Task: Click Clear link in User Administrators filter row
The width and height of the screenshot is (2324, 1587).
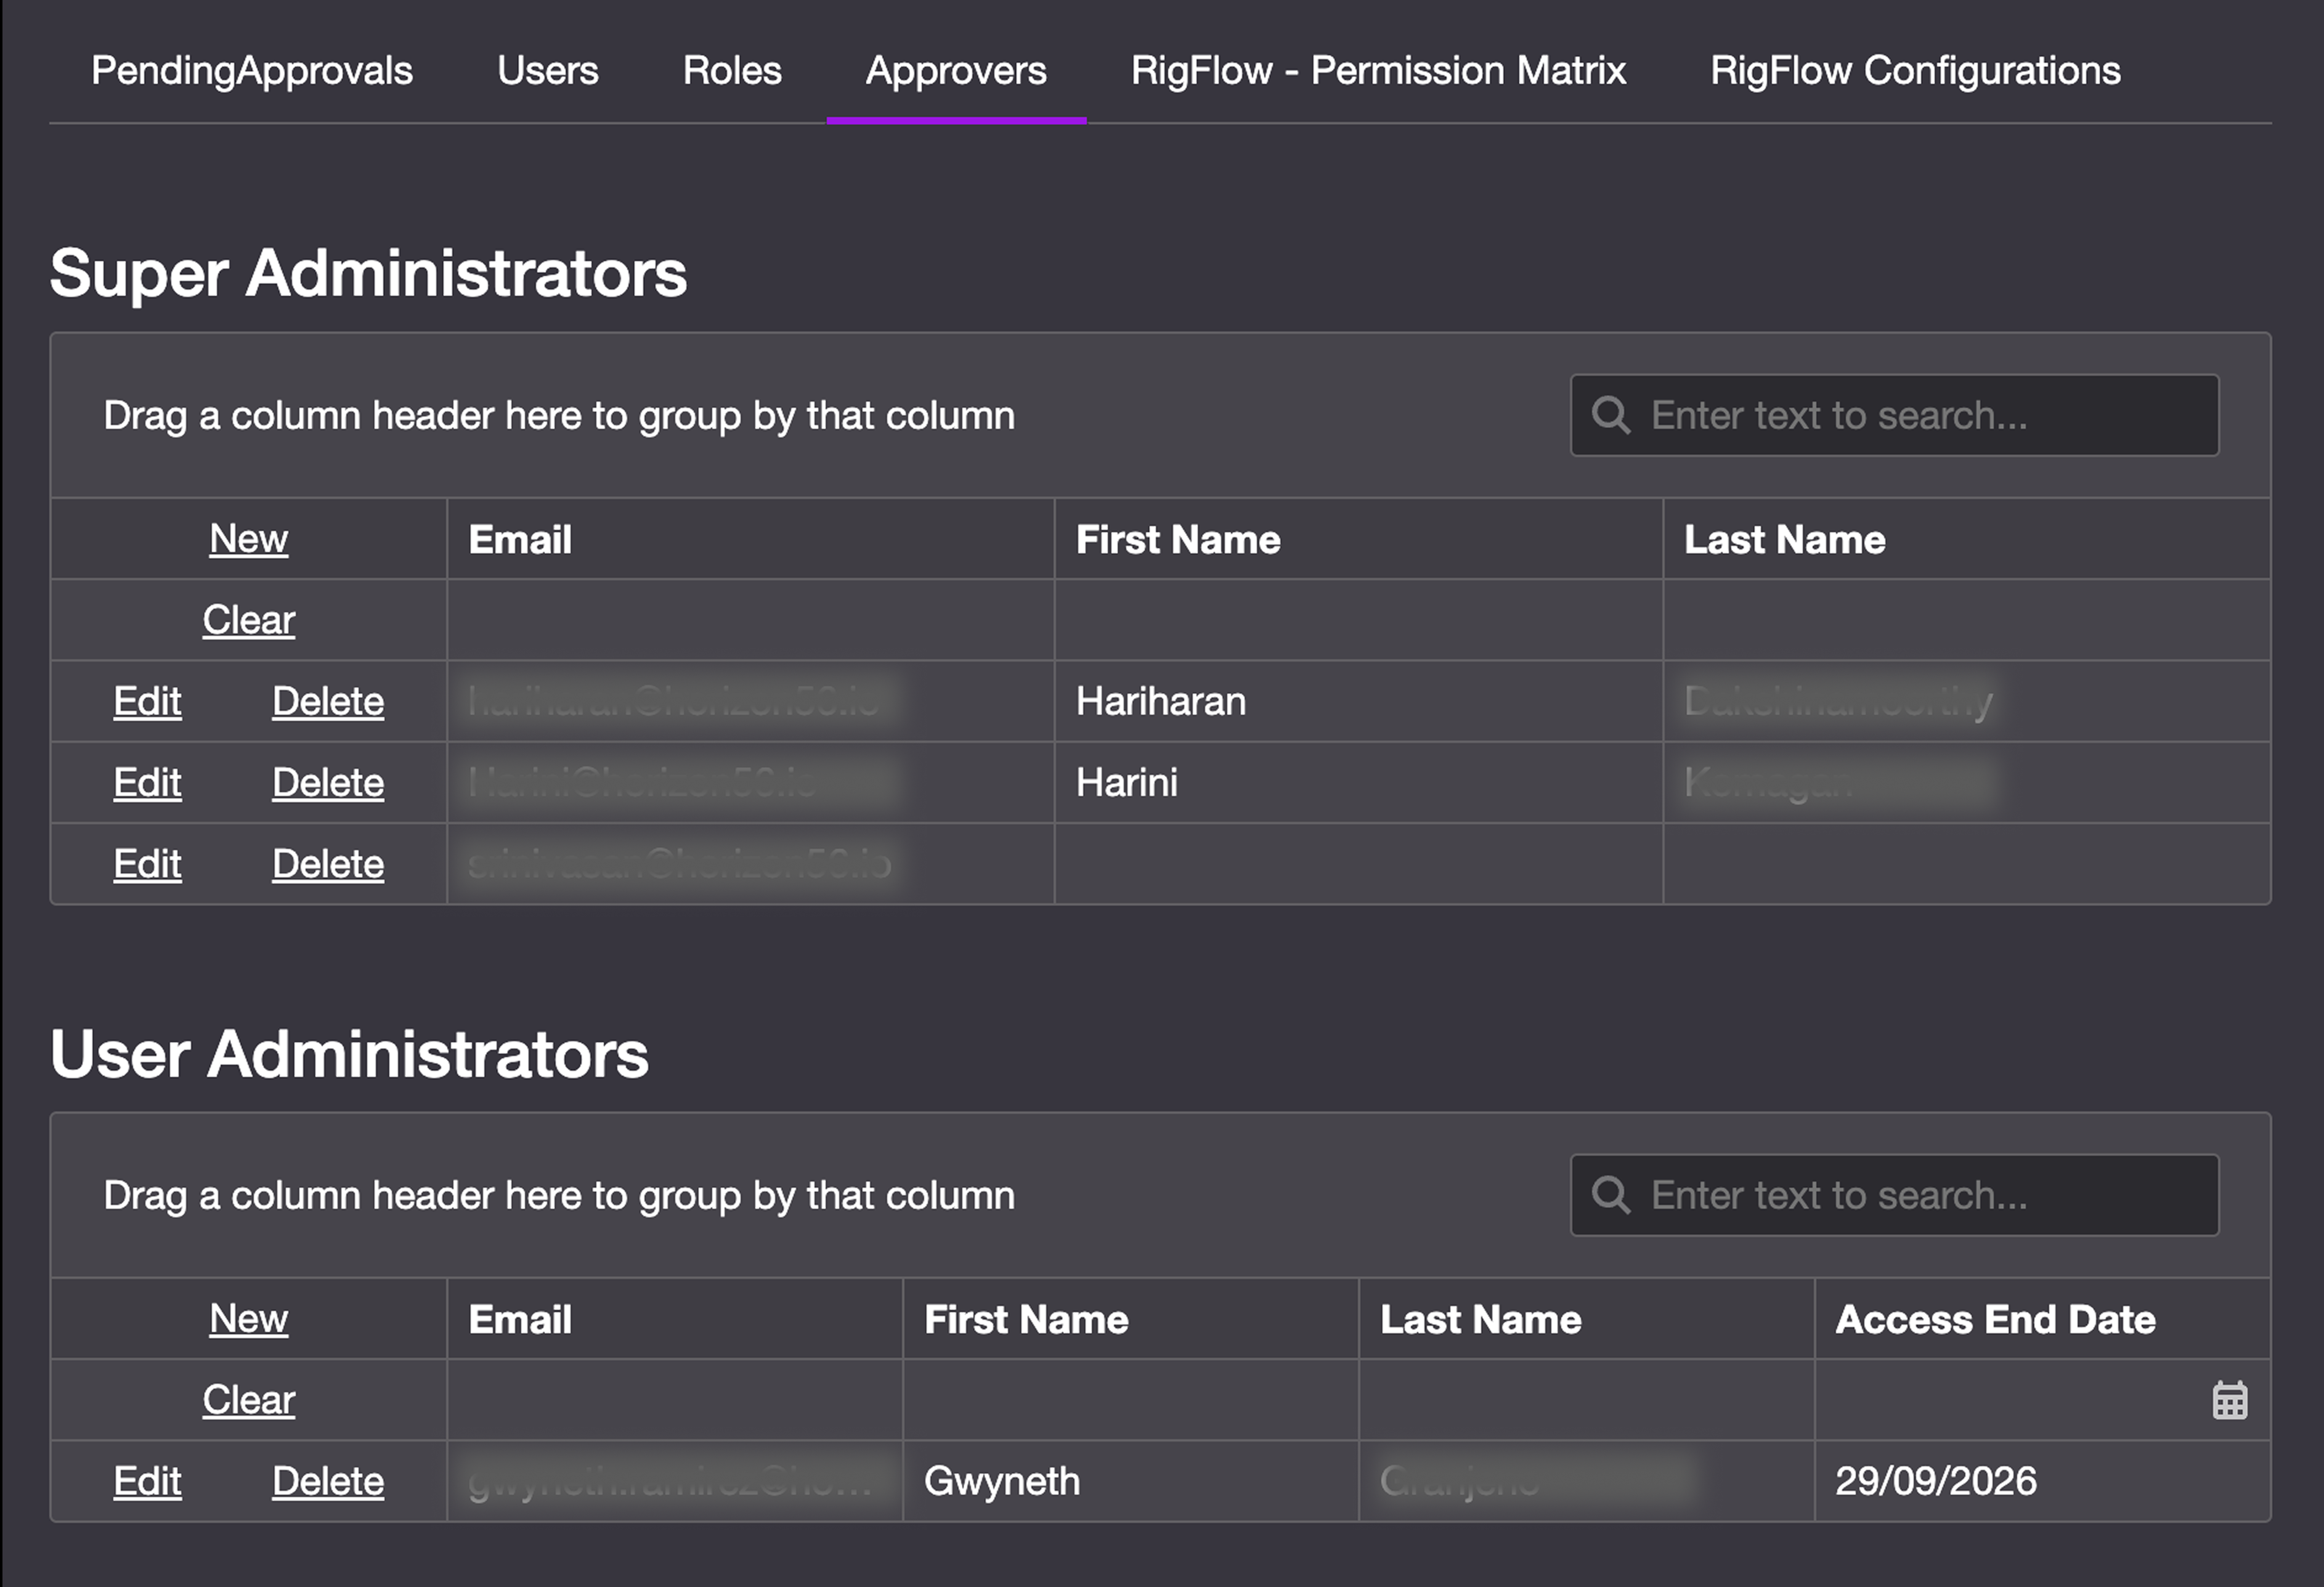Action: (x=248, y=1400)
